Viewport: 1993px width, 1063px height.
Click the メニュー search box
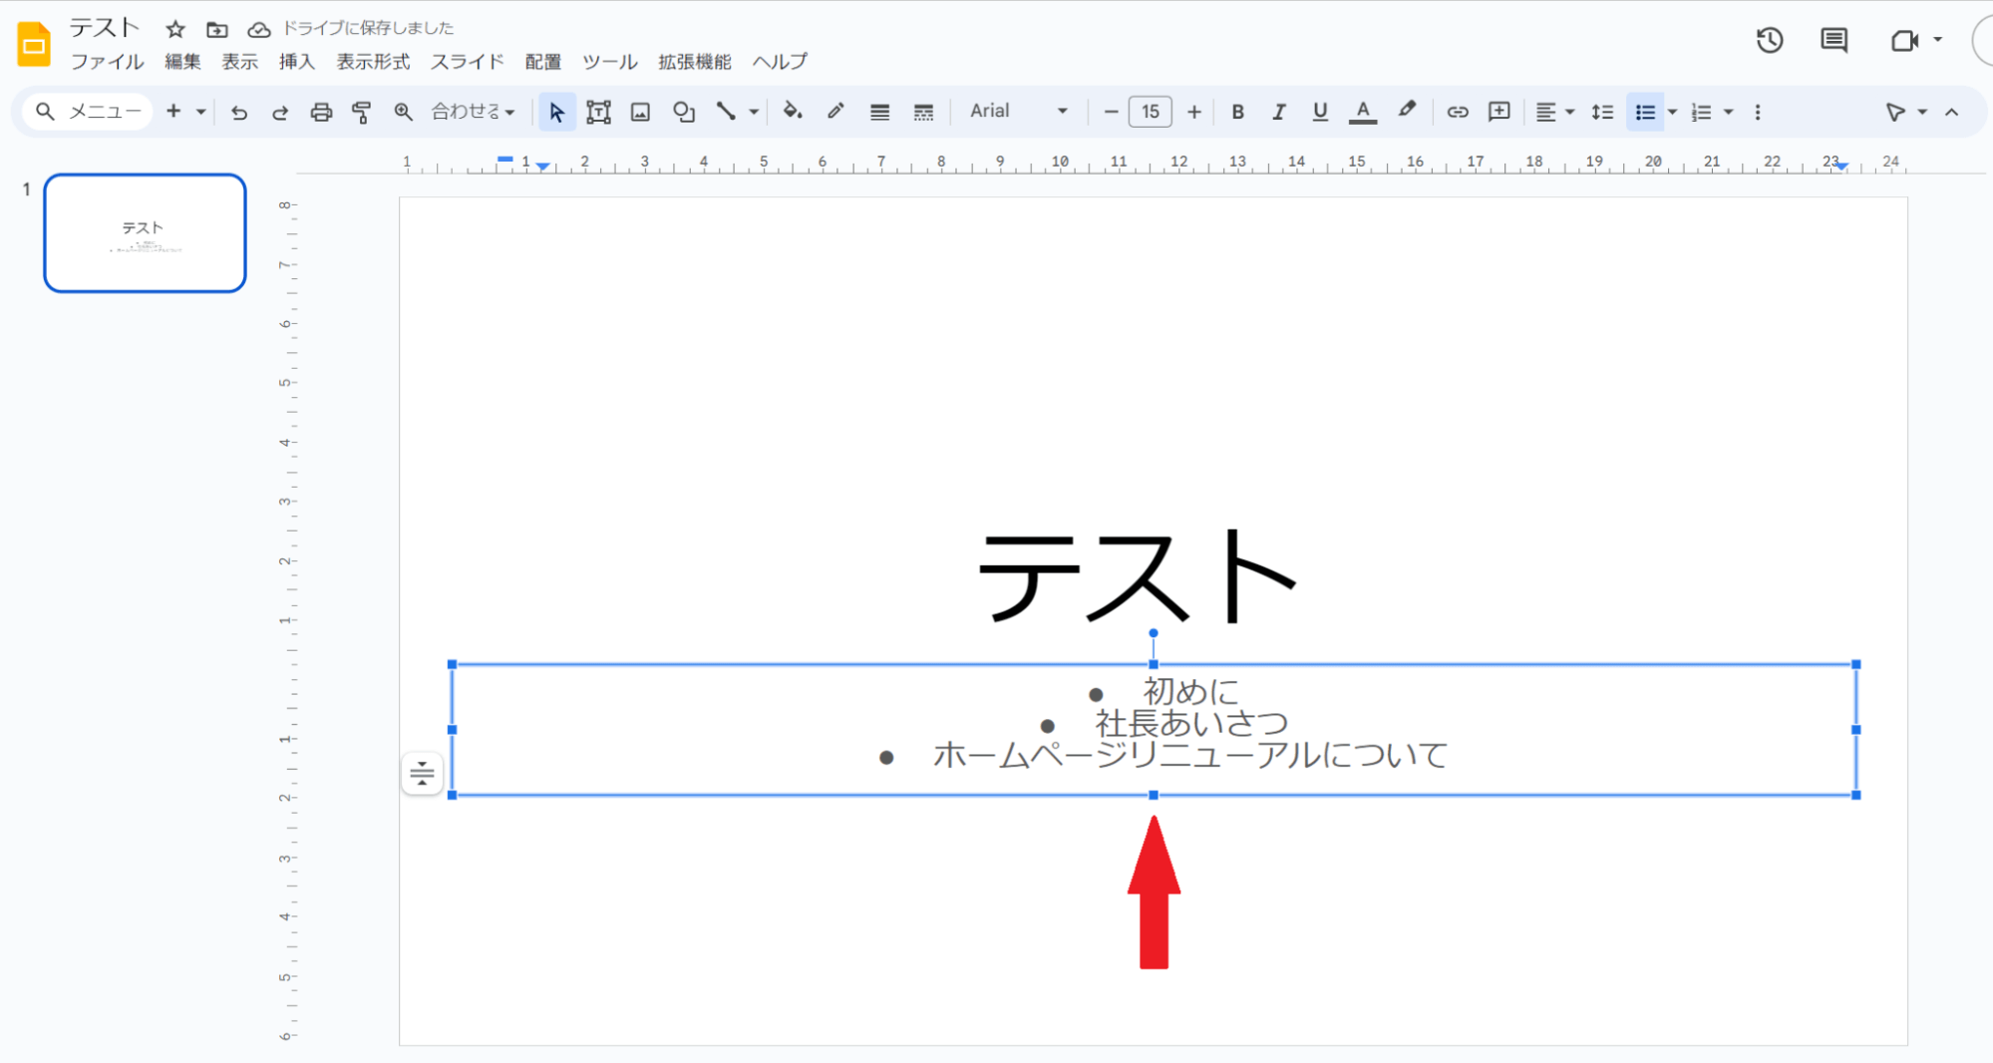(x=90, y=112)
